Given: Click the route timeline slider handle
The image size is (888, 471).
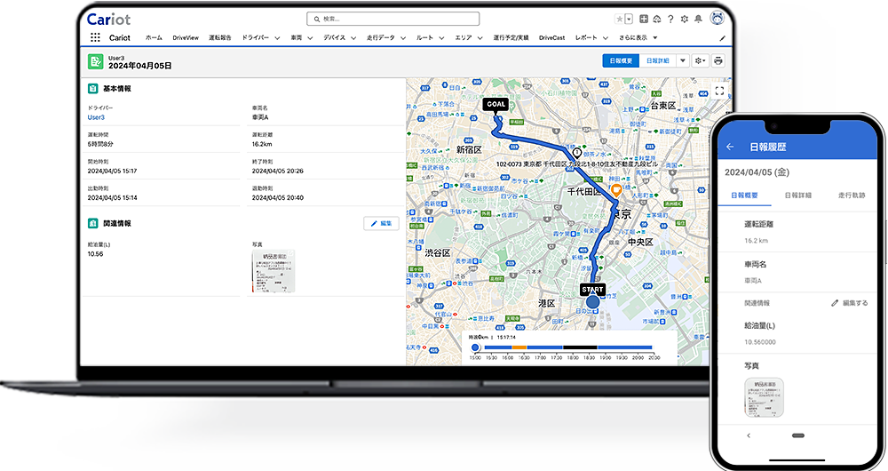Looking at the screenshot, I should point(475,347).
